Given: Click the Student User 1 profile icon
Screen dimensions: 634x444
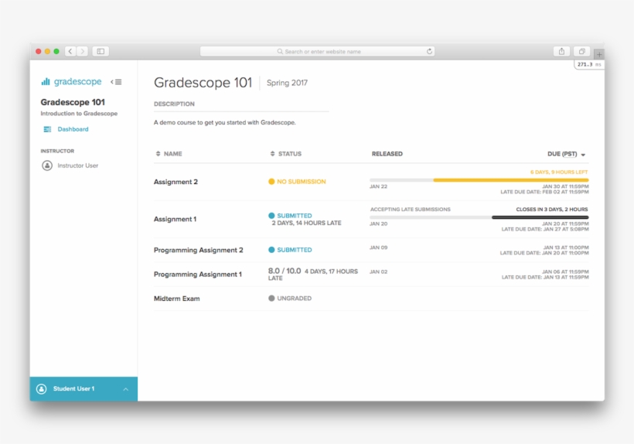Looking at the screenshot, I should click(x=42, y=389).
